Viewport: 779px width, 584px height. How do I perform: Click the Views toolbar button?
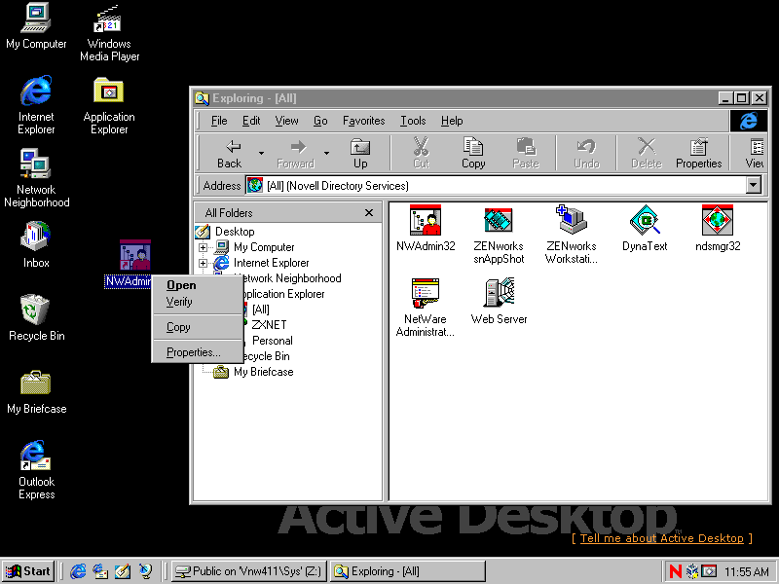pos(756,154)
